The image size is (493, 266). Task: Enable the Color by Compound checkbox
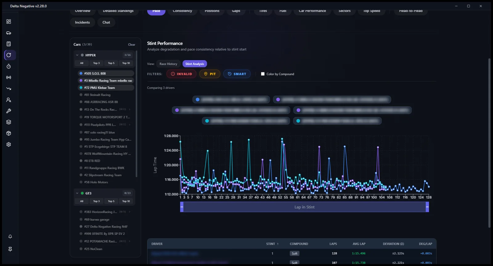pos(263,74)
